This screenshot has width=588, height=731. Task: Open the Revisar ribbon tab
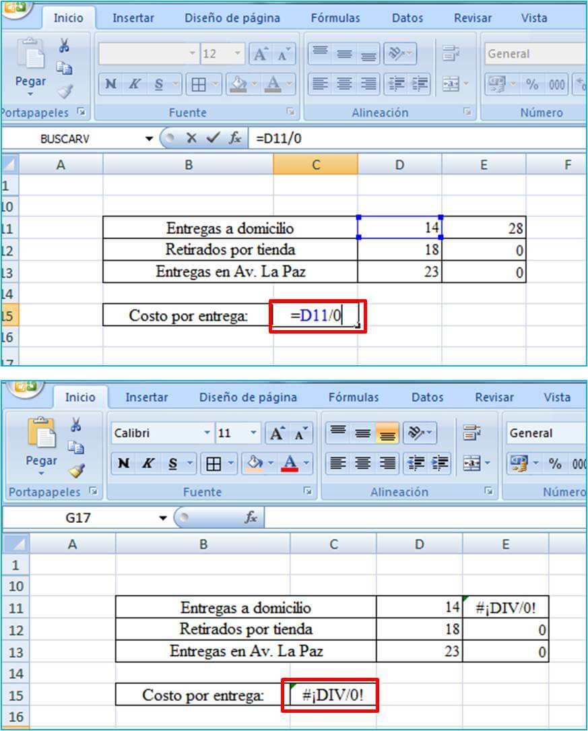pyautogui.click(x=472, y=18)
